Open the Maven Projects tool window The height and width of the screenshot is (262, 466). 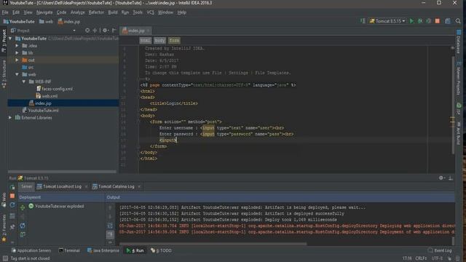(459, 79)
